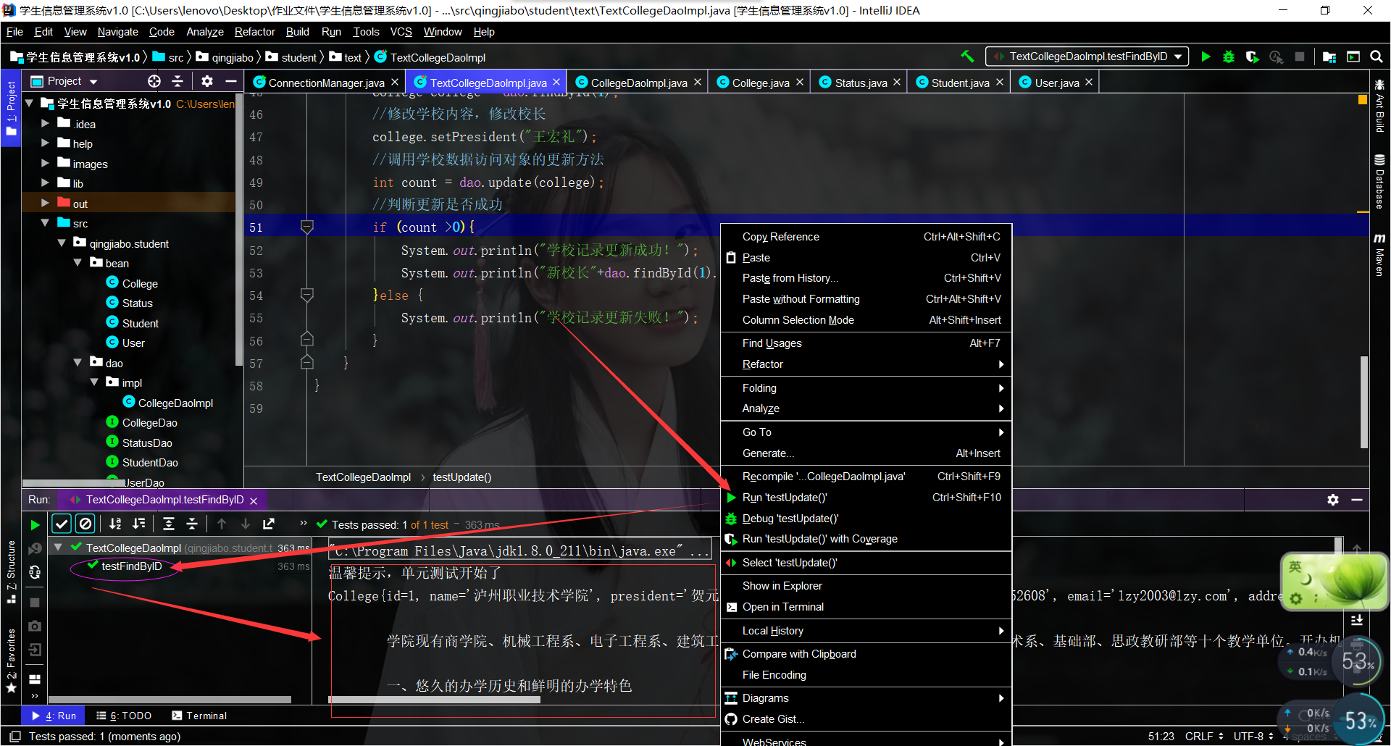Click the UTF-8 encoding status
The image size is (1391, 746).
coord(1253,736)
